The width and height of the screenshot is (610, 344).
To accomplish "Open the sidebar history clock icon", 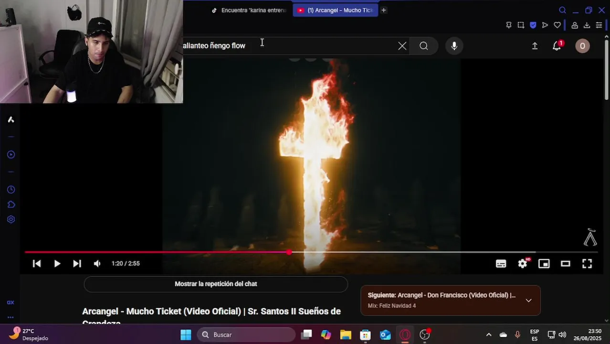I will 11,190.
